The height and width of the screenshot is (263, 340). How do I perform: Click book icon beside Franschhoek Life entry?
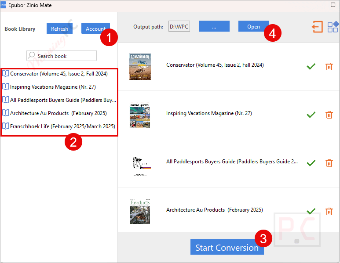[6, 126]
